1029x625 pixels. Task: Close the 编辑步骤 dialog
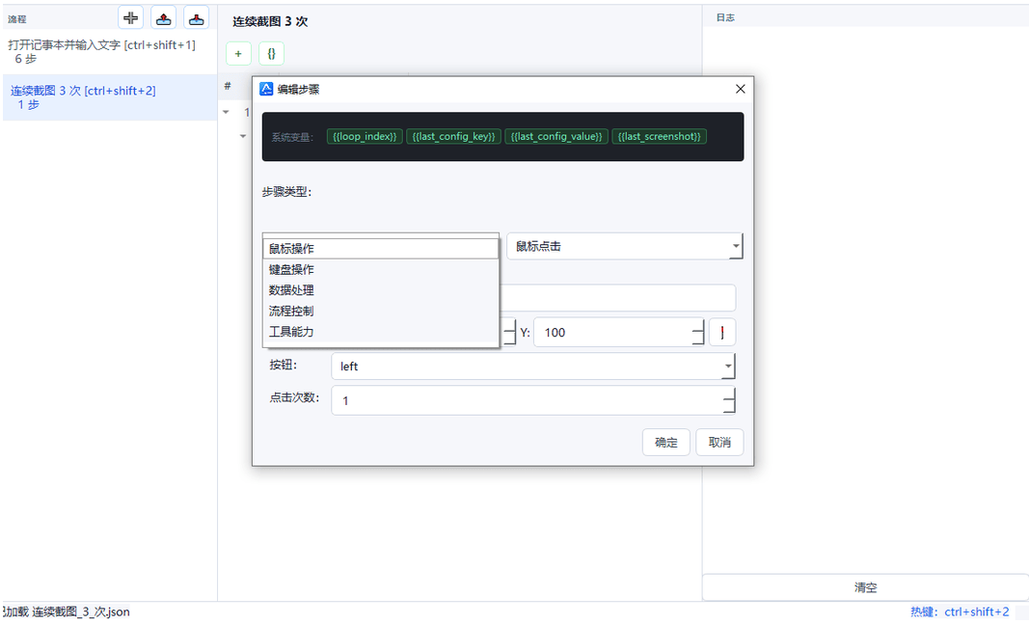click(741, 90)
